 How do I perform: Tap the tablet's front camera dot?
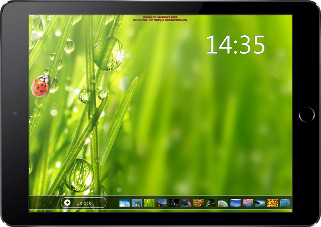pos(15,113)
